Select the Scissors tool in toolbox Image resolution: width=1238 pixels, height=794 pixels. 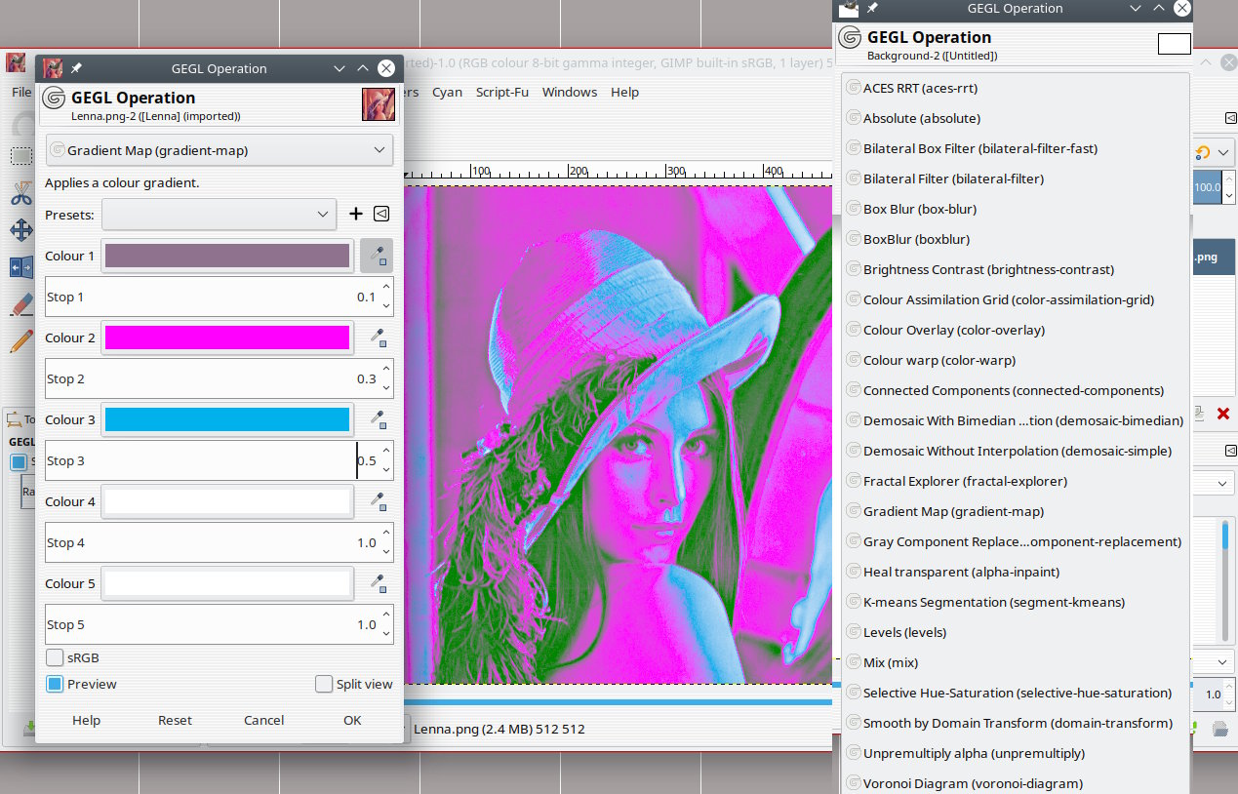click(20, 193)
